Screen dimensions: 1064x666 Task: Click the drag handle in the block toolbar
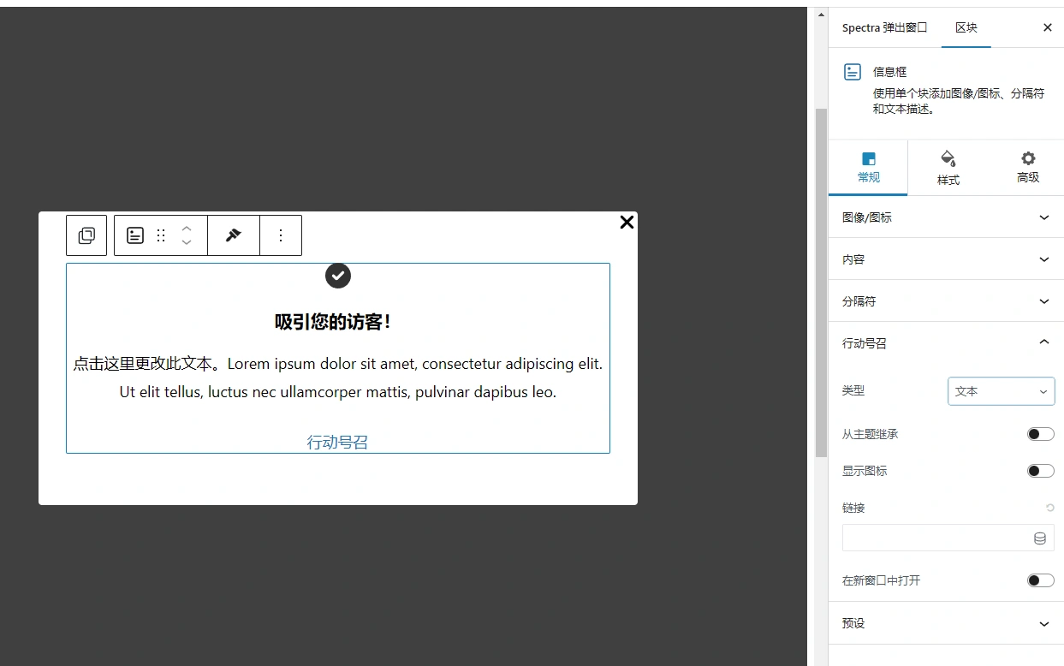coord(160,235)
